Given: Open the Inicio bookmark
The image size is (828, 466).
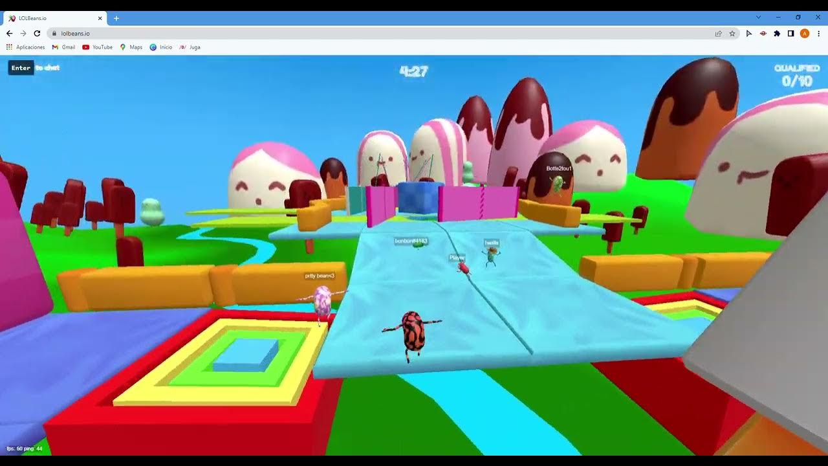Looking at the screenshot, I should (x=161, y=47).
